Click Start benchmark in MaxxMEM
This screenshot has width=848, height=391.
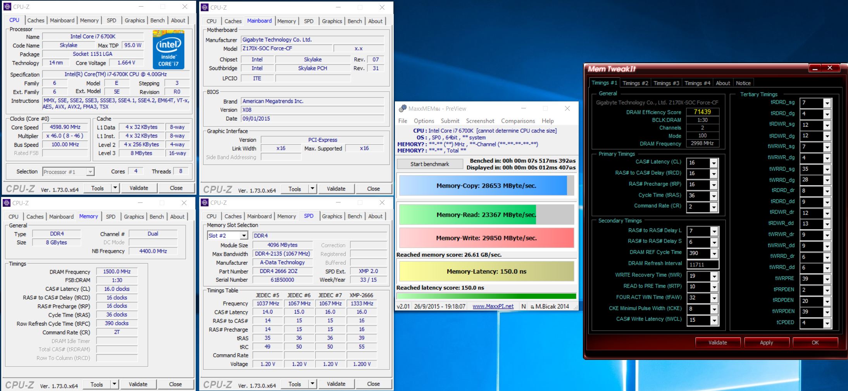coord(430,164)
